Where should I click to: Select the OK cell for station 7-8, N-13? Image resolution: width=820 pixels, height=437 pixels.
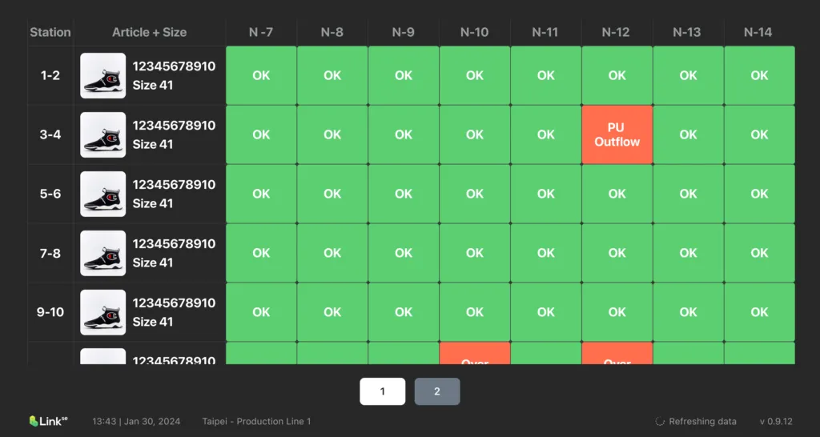[688, 253]
